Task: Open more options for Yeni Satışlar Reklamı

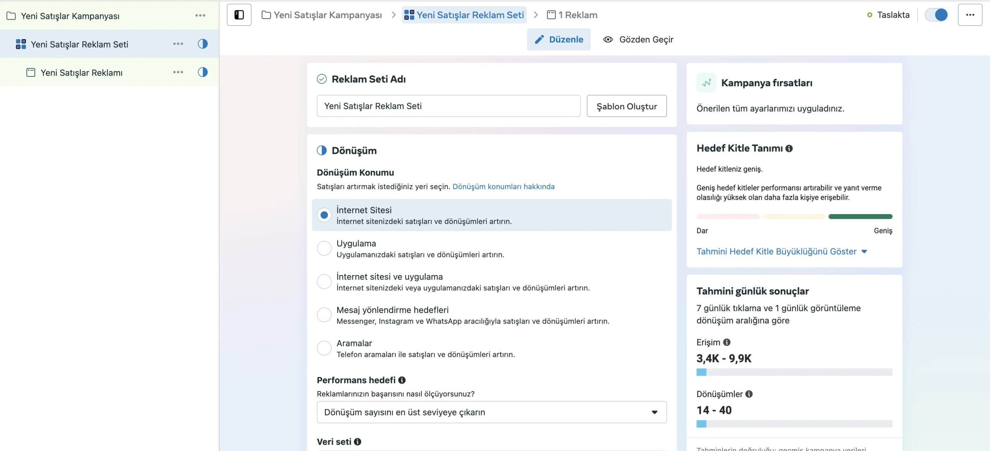Action: tap(178, 72)
